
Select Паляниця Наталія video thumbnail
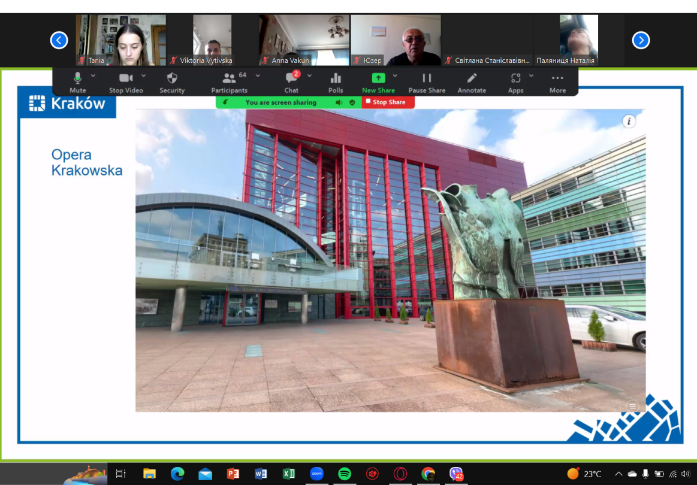click(579, 40)
